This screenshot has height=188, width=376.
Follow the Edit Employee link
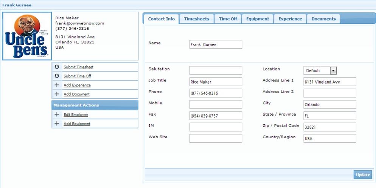(x=76, y=115)
